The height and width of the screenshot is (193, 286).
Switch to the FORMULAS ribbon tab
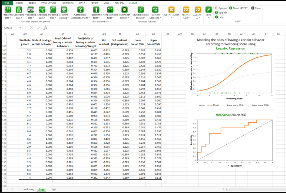(68, 3)
